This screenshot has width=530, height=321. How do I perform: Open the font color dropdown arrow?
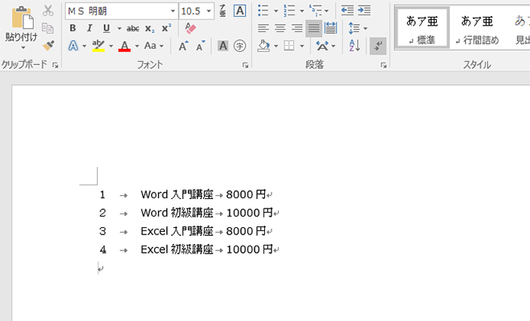click(137, 46)
